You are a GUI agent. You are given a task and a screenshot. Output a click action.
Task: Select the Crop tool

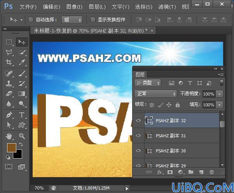point(9,62)
